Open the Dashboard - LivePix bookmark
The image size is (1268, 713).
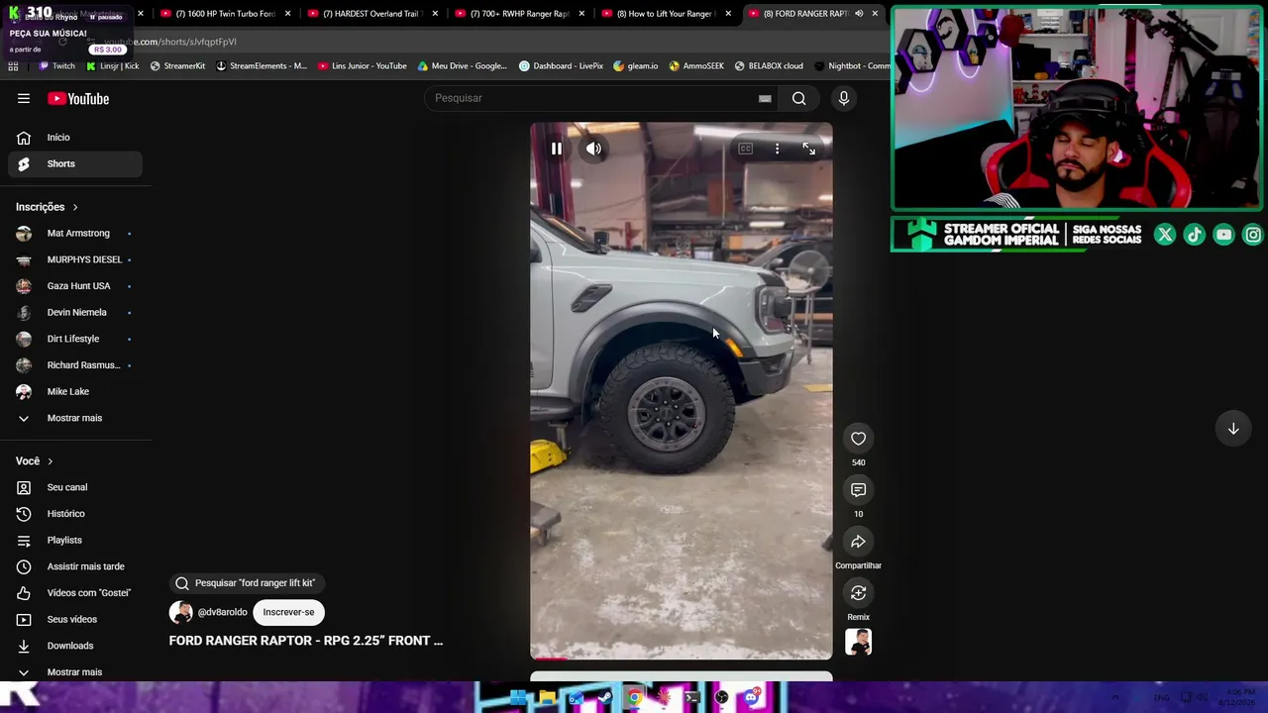point(561,66)
